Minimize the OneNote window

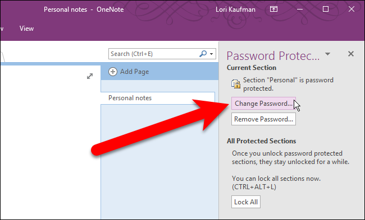pyautogui.click(x=300, y=10)
